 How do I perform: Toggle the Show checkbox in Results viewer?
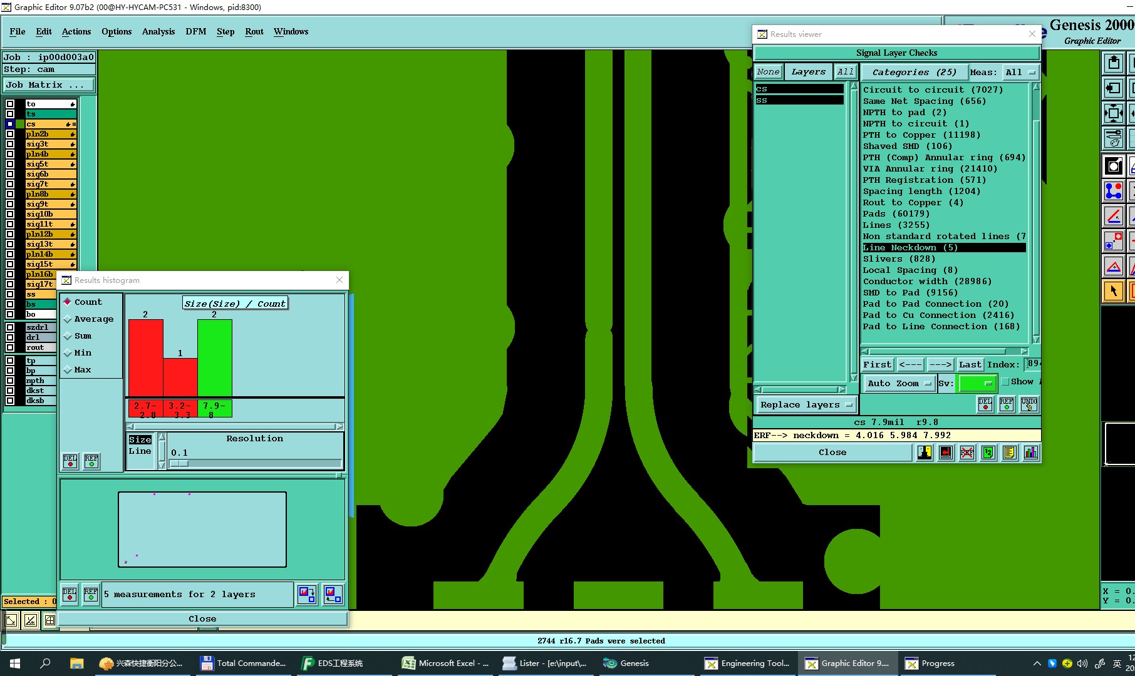coord(1005,382)
